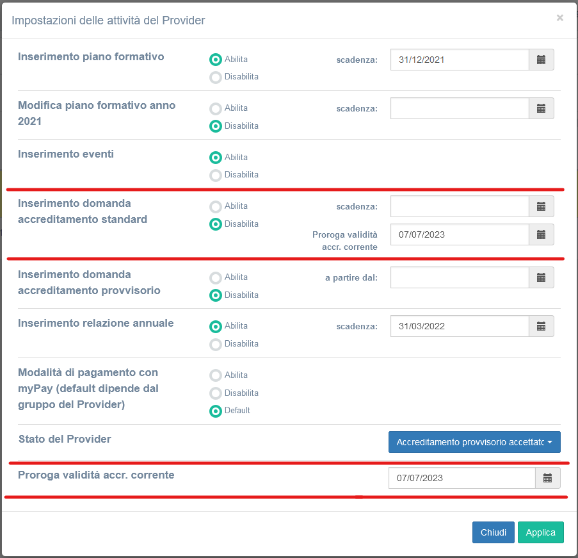Click the Applica button
Viewport: 578px width, 558px height.
pyautogui.click(x=540, y=532)
